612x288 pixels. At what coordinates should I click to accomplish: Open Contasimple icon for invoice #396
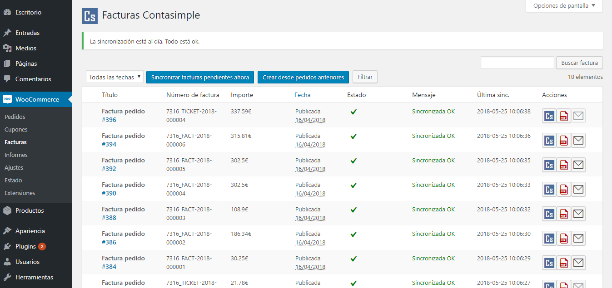click(549, 116)
